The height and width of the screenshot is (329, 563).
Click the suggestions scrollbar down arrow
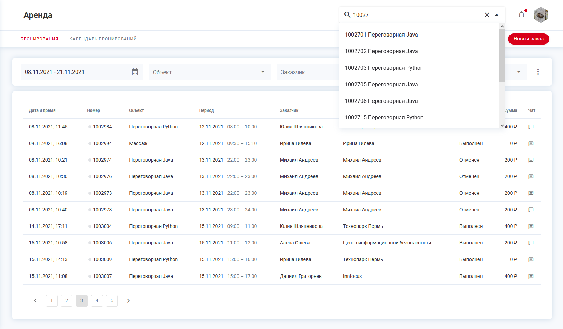pos(502,126)
